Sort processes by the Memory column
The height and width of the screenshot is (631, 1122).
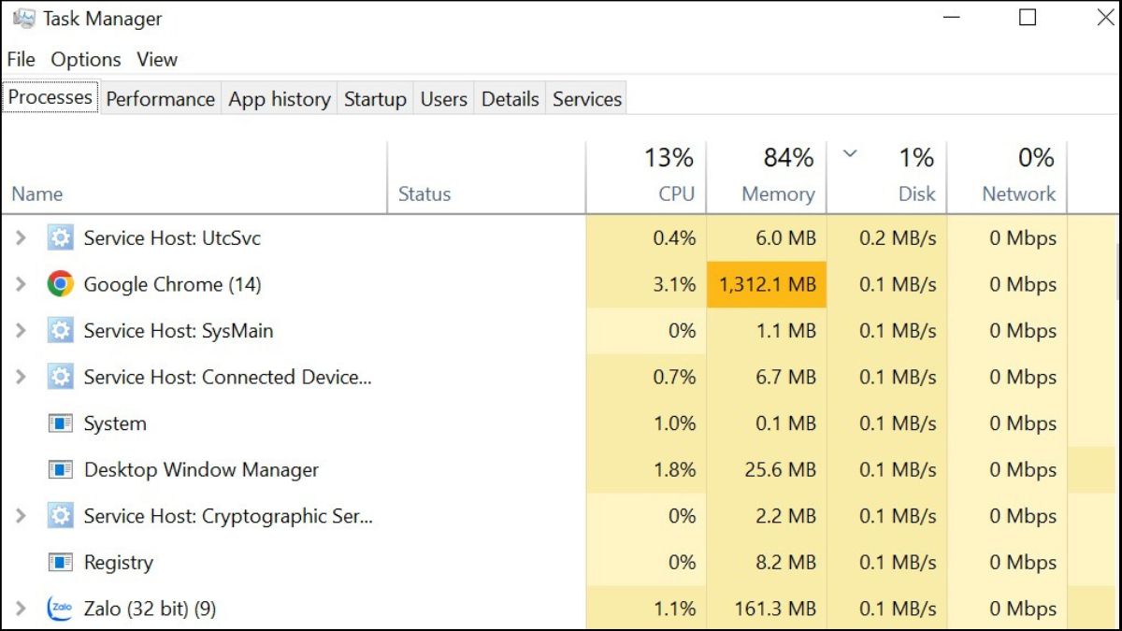pos(776,194)
